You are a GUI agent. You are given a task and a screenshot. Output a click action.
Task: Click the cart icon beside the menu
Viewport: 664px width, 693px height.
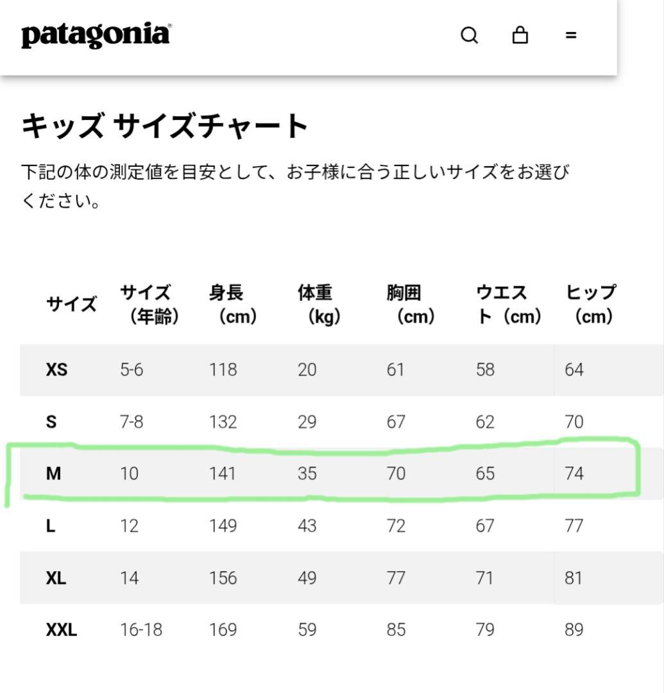coord(521,35)
